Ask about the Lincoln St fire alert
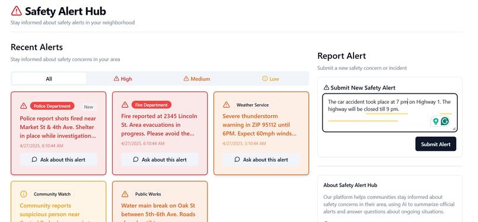The image size is (478, 222). click(160, 159)
